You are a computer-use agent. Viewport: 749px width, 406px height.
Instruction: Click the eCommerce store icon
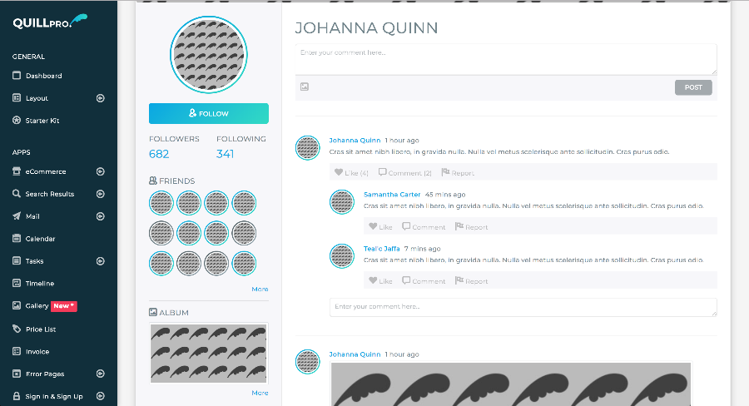[17, 171]
